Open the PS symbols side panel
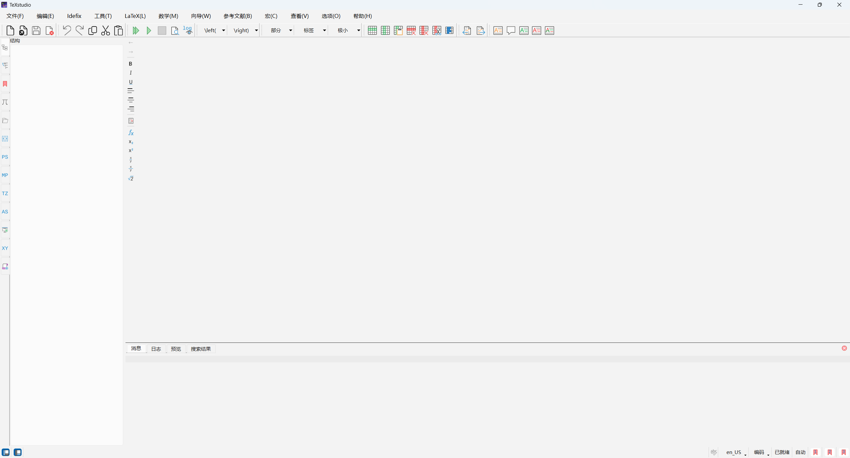Viewport: 850px width, 458px height. [5, 157]
